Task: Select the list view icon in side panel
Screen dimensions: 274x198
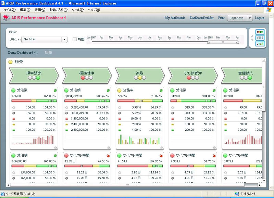Action: (260, 38)
